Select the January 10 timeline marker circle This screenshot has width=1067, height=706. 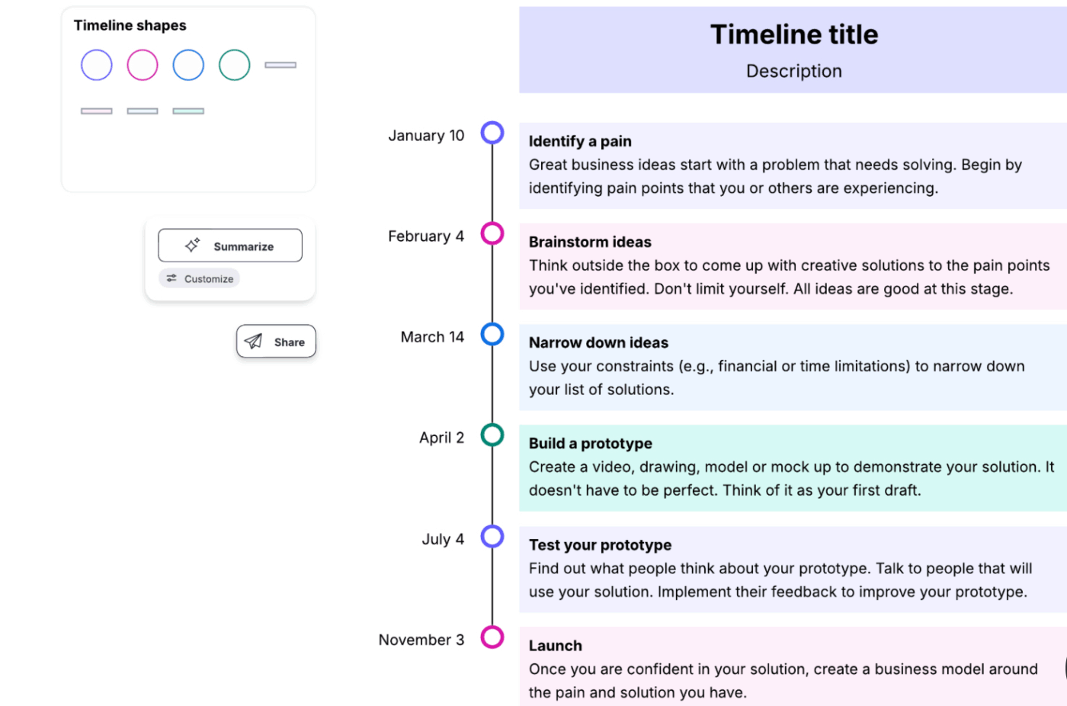tap(492, 132)
